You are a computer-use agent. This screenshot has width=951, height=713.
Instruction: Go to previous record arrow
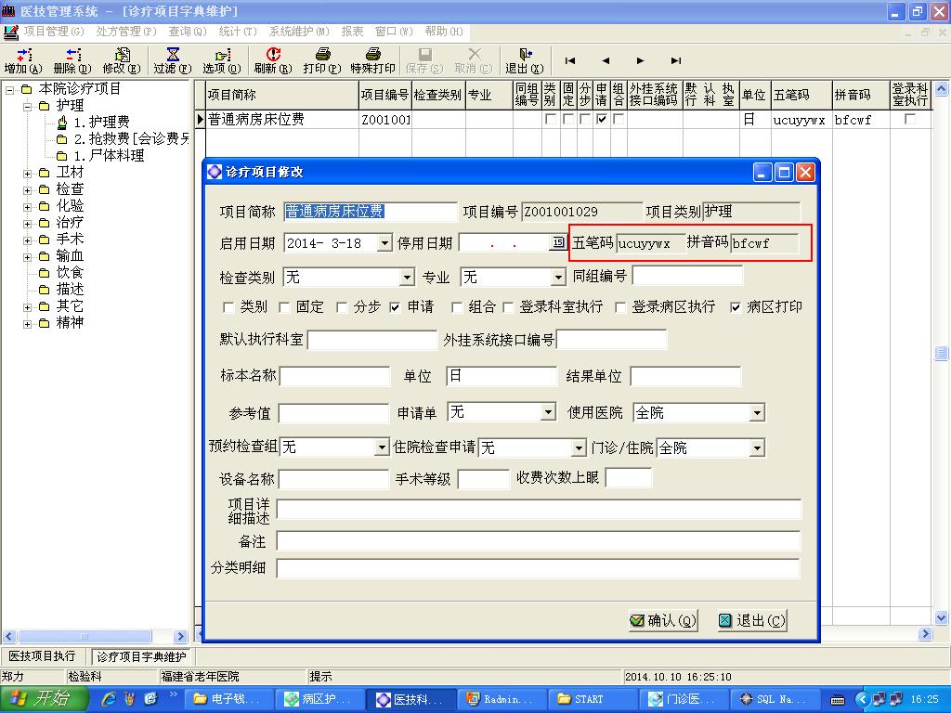(x=606, y=60)
